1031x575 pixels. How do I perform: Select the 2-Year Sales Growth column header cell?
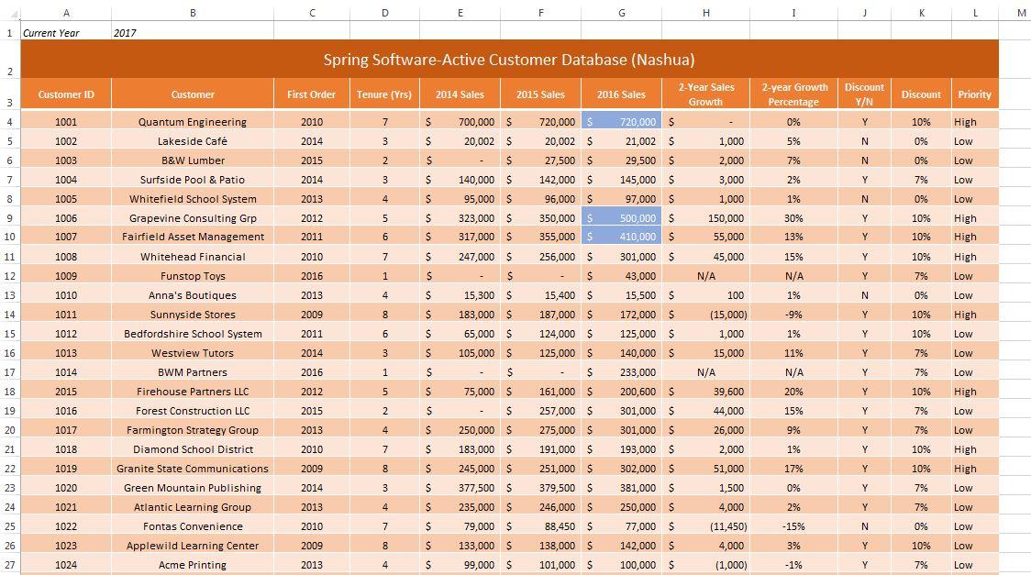(706, 94)
